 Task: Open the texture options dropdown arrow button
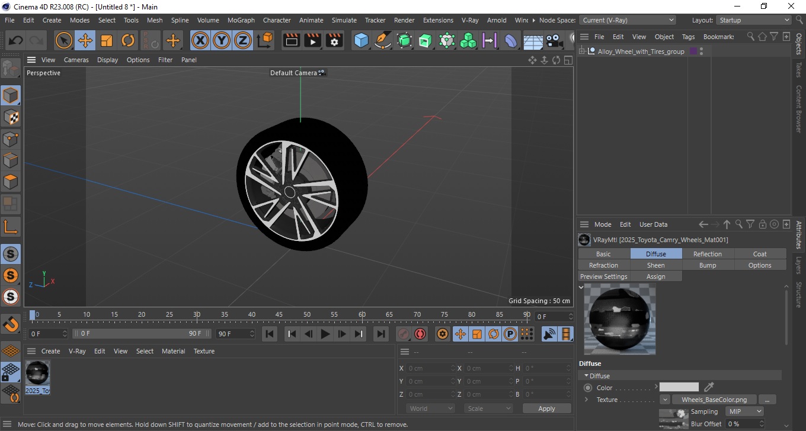tap(665, 400)
